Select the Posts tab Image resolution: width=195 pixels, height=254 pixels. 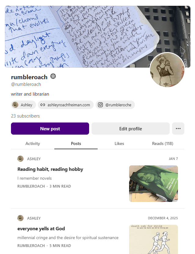coord(76,143)
